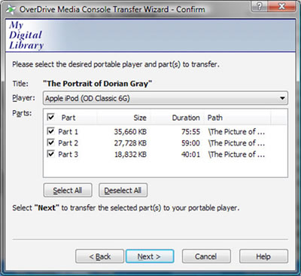Open the Player dropdown arrow

282,98
